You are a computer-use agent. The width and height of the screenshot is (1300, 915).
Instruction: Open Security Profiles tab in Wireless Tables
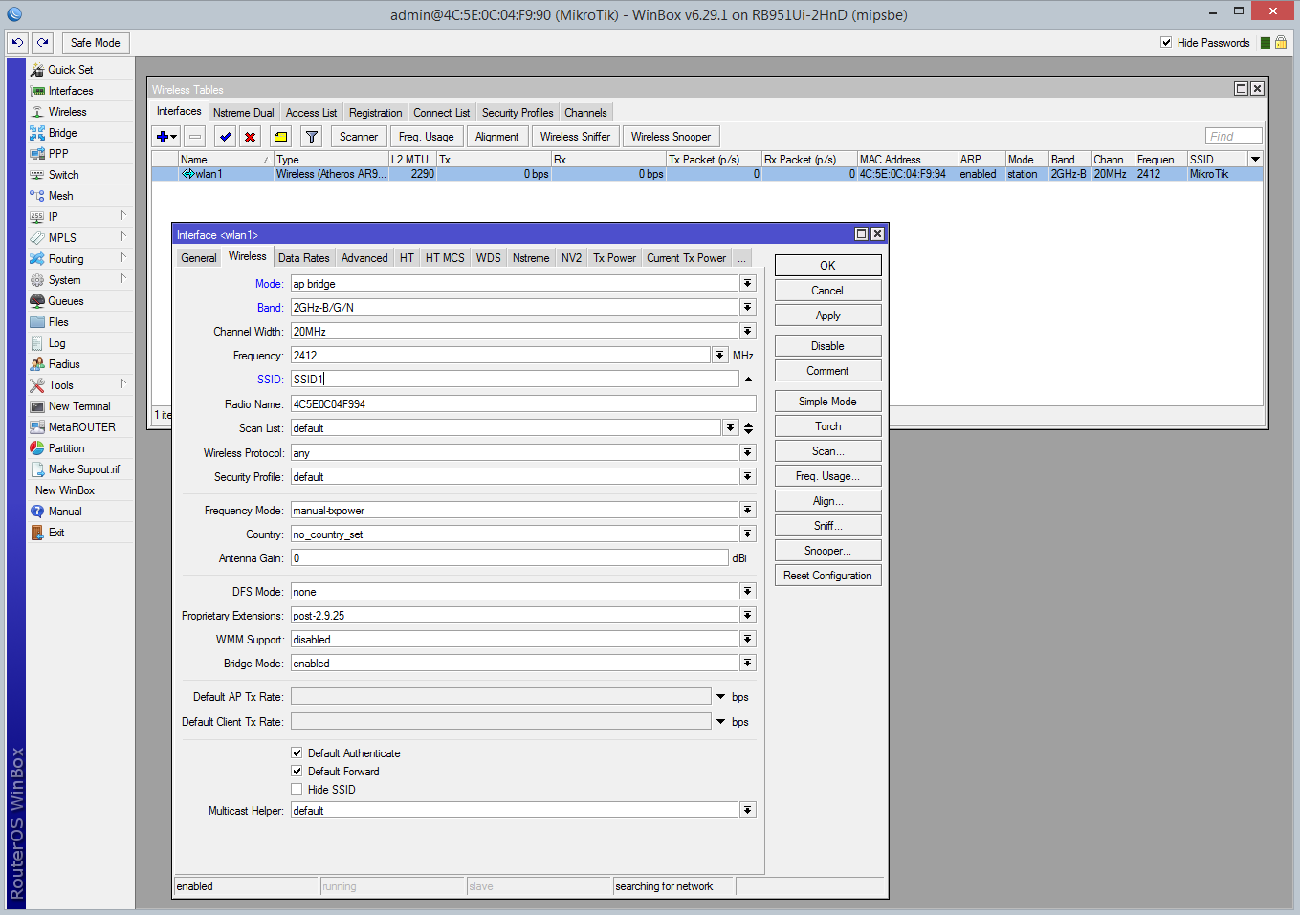pos(518,113)
